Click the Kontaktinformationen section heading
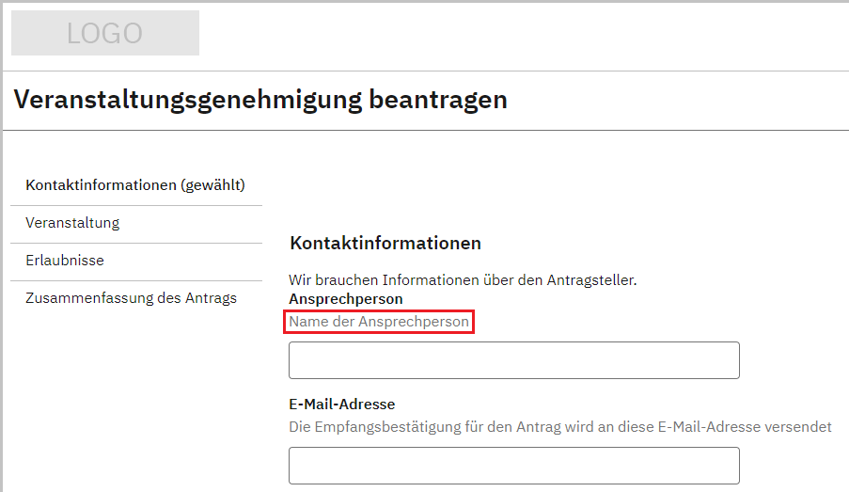 [x=385, y=244]
